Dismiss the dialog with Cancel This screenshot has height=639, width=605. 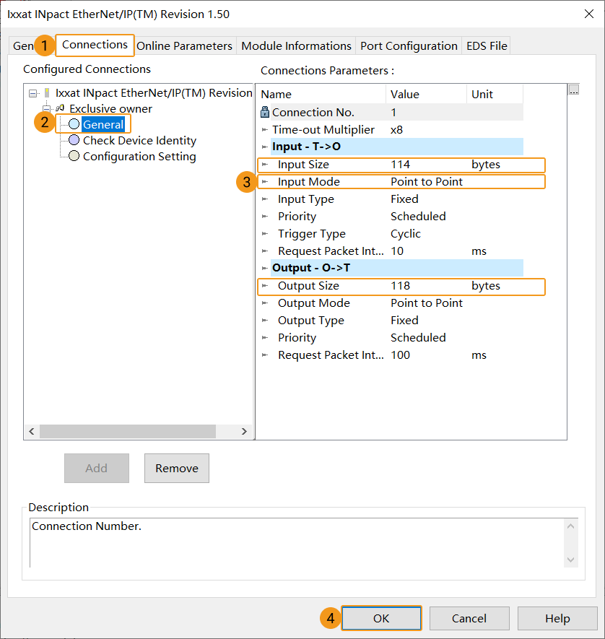(469, 618)
